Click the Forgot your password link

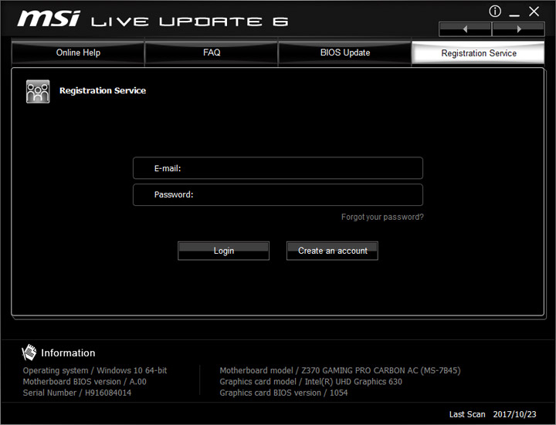coord(382,217)
